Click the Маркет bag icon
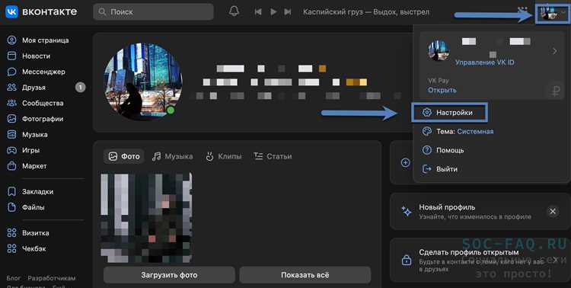 (x=11, y=166)
